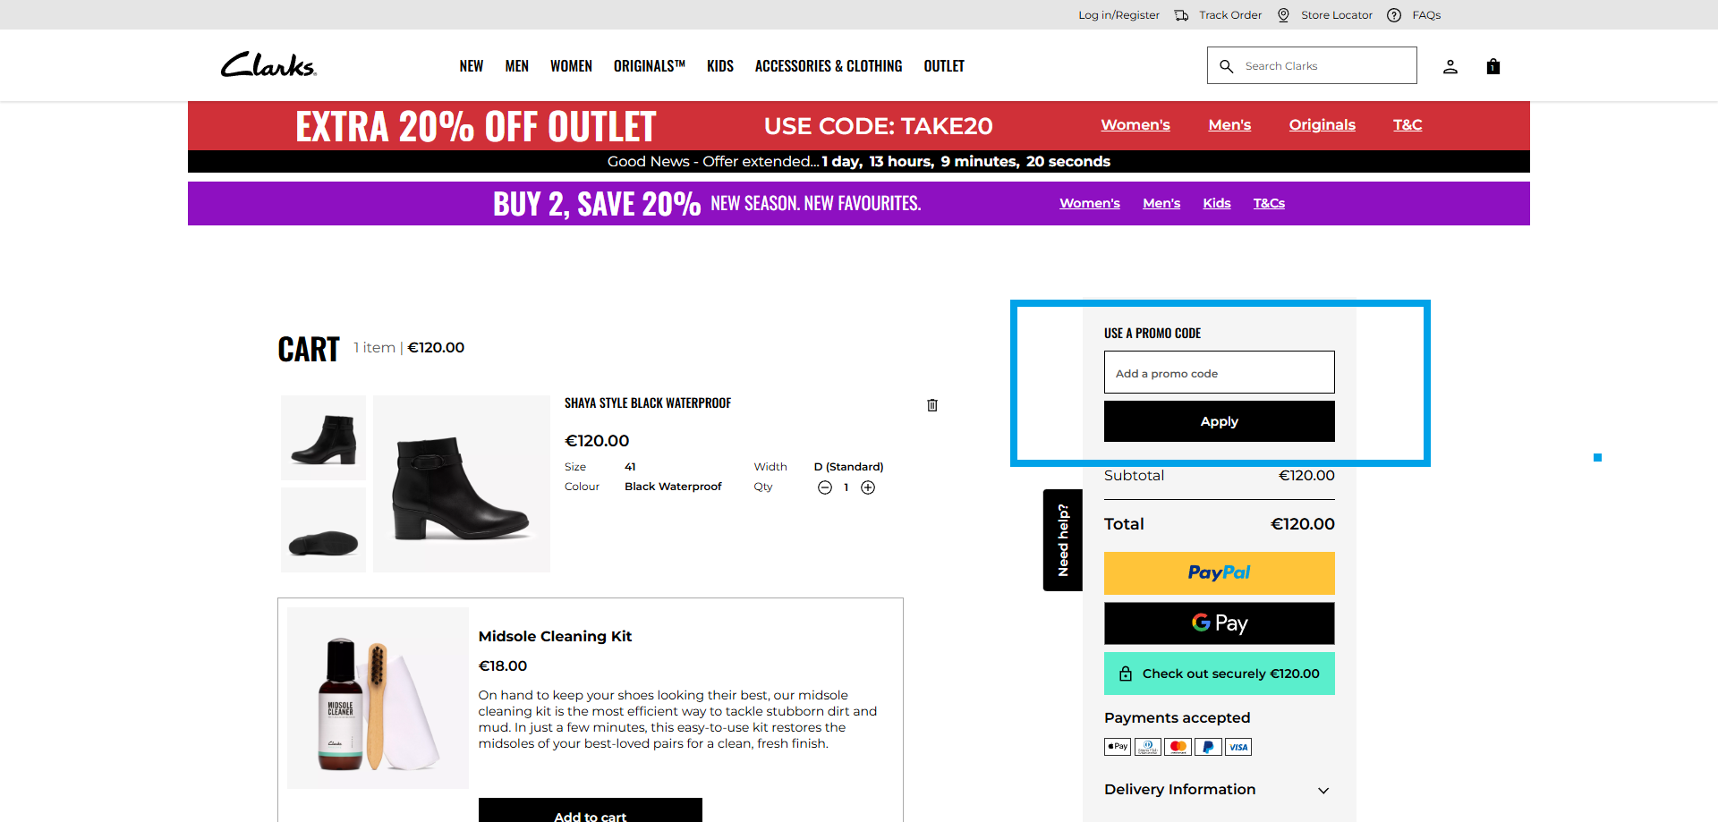
Task: Decrease quantity with the minus icon
Action: click(x=825, y=487)
